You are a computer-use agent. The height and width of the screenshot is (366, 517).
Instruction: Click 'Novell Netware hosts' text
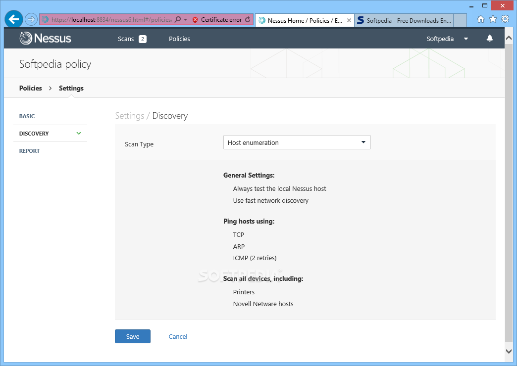[x=263, y=304]
